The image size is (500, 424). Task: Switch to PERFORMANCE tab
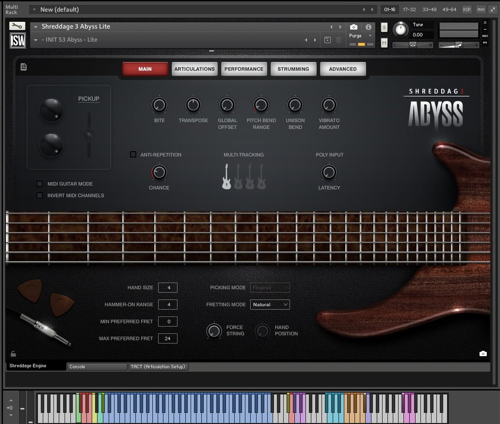click(244, 69)
